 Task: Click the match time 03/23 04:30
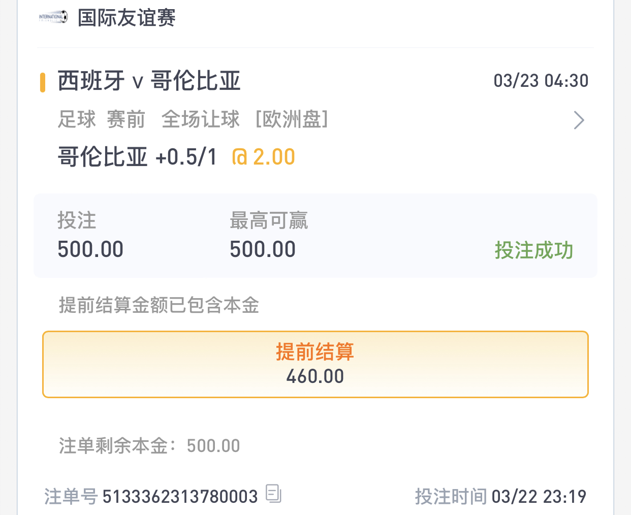coord(541,81)
